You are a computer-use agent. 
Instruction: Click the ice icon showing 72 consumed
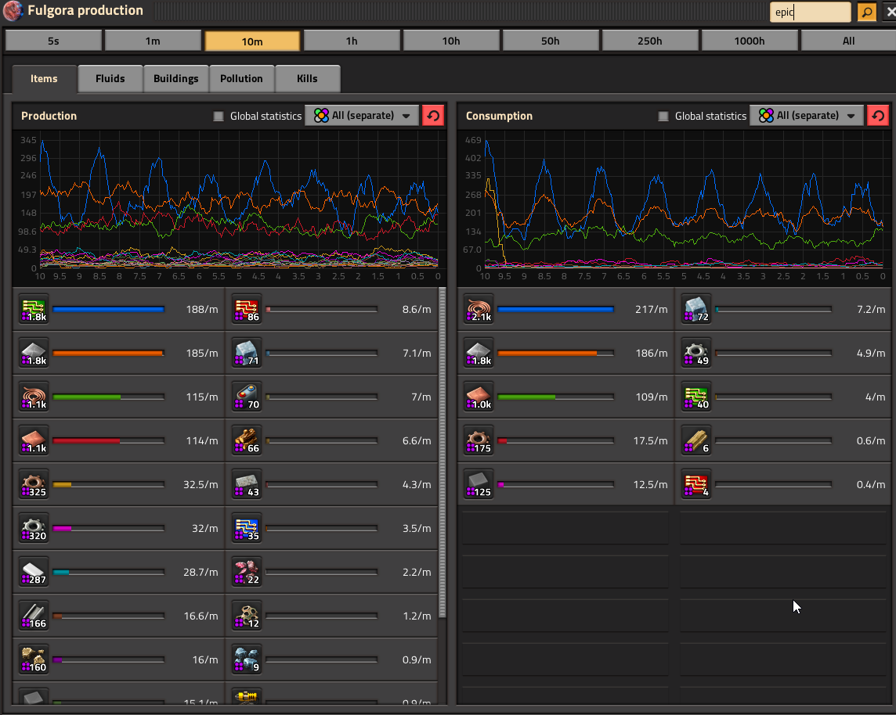point(696,309)
